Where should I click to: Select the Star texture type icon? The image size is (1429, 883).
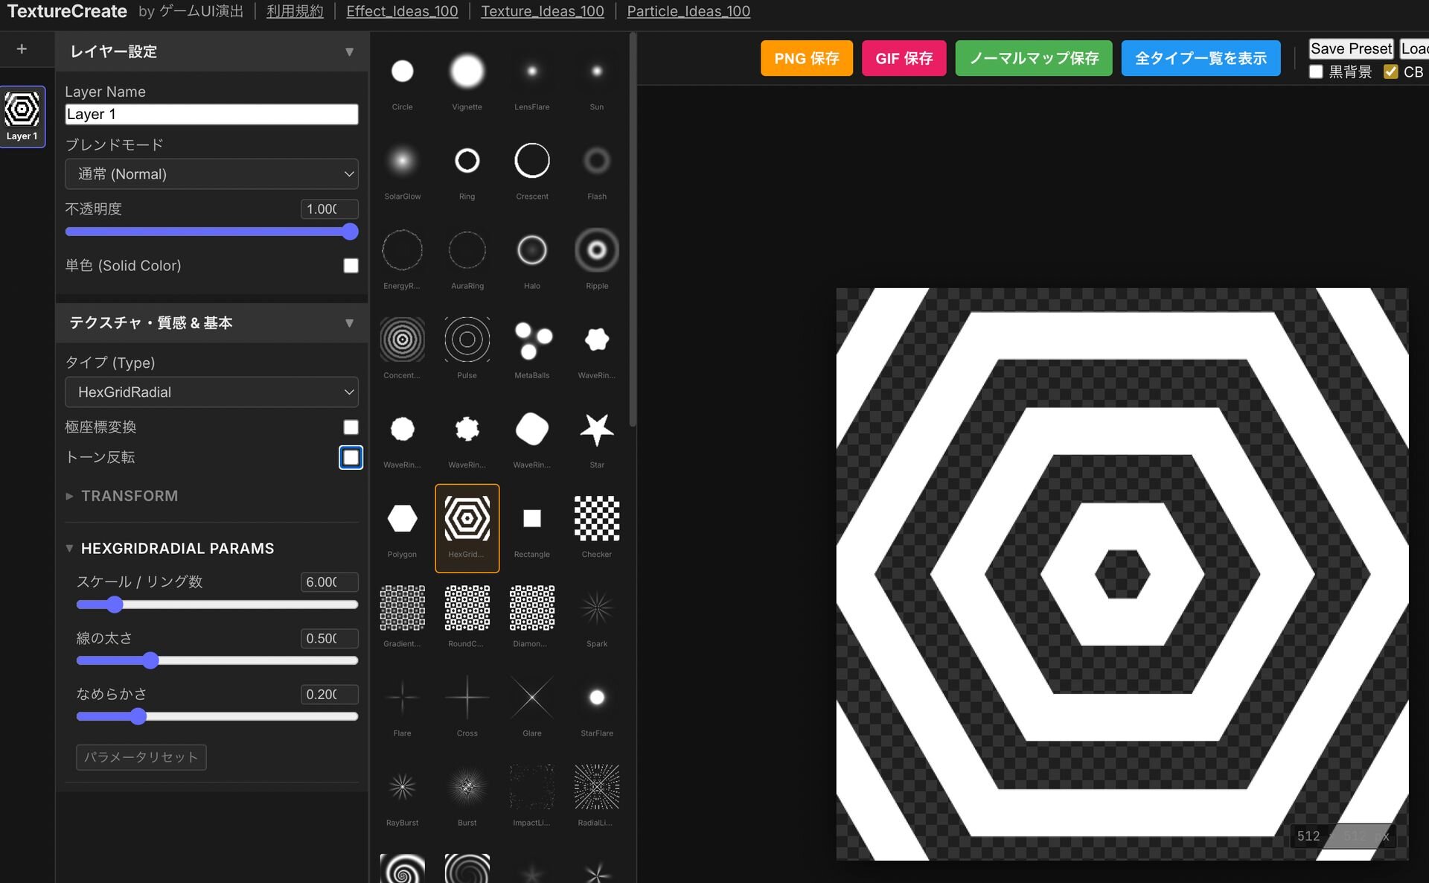pyautogui.click(x=596, y=430)
